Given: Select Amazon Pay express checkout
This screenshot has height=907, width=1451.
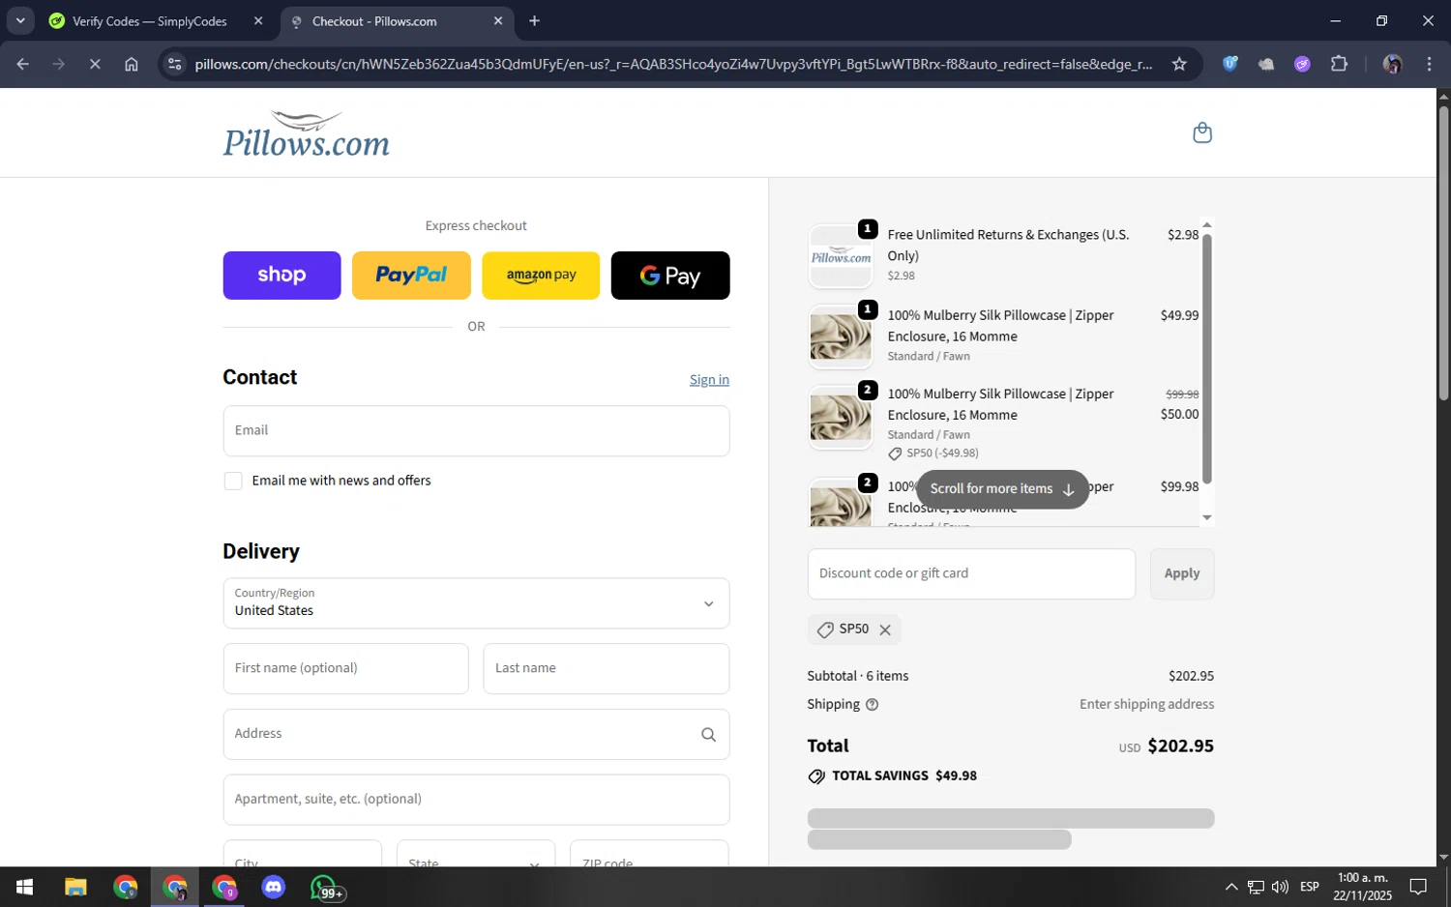Looking at the screenshot, I should tap(541, 276).
